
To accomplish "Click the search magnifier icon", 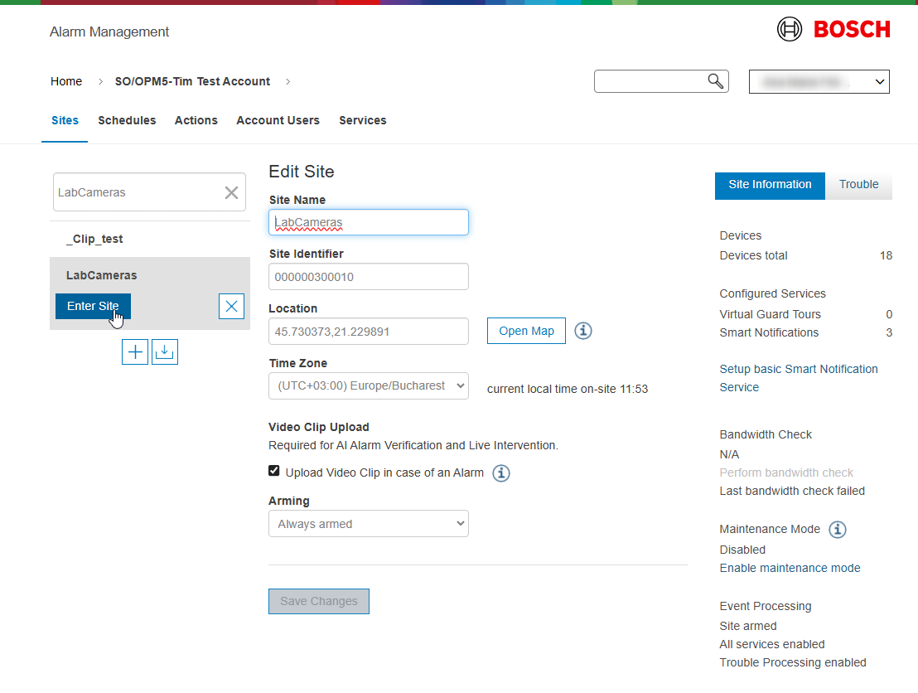I will pos(715,80).
